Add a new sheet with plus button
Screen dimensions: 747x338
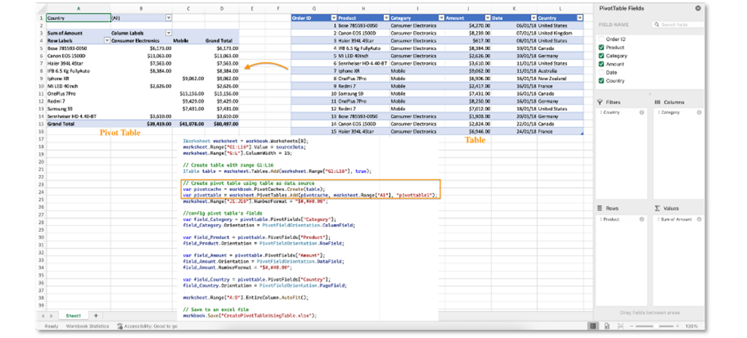point(95,315)
